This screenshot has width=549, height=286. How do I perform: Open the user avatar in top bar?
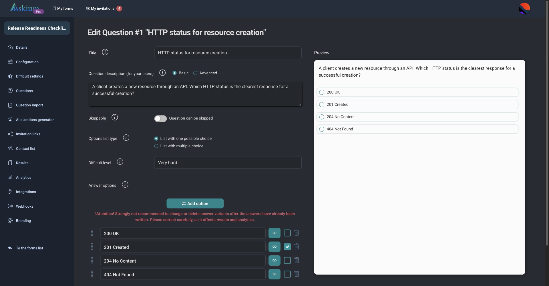coord(524,8)
